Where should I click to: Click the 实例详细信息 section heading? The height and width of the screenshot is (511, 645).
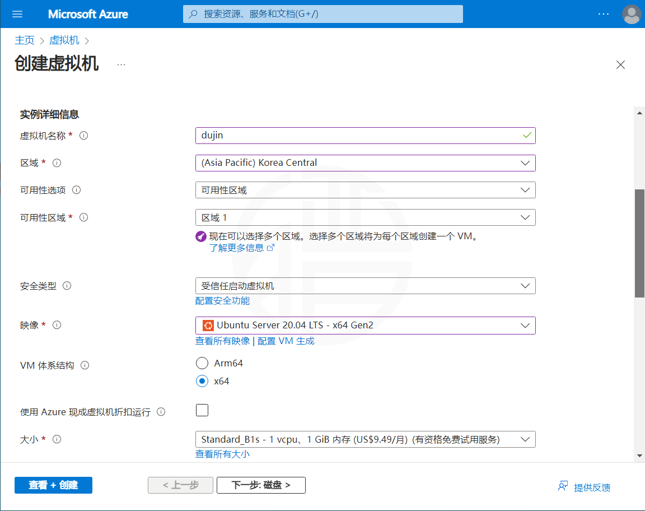tap(49, 114)
